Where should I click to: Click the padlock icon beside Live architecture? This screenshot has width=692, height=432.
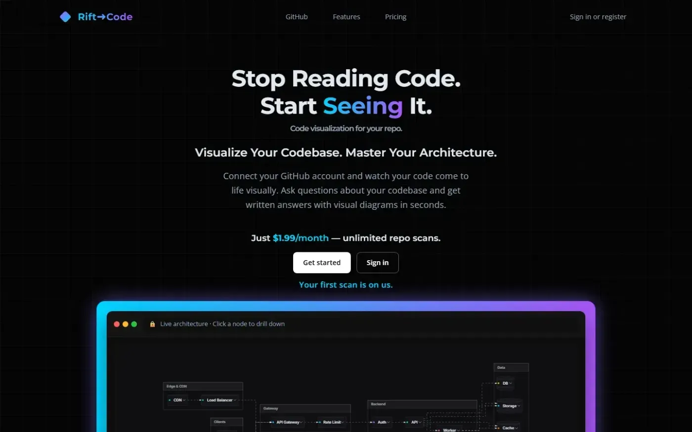(x=152, y=324)
